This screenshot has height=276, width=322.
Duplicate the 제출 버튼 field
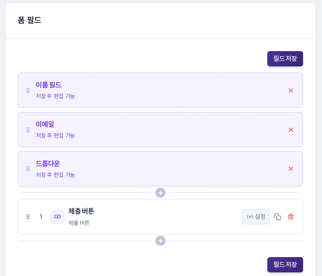[x=278, y=217]
